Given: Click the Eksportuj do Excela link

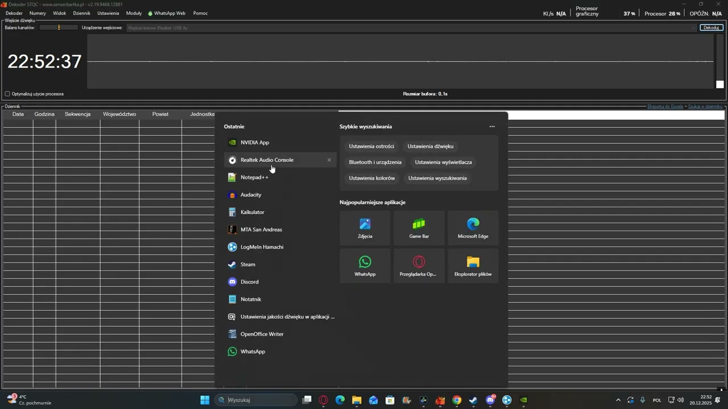Looking at the screenshot, I should point(665,106).
